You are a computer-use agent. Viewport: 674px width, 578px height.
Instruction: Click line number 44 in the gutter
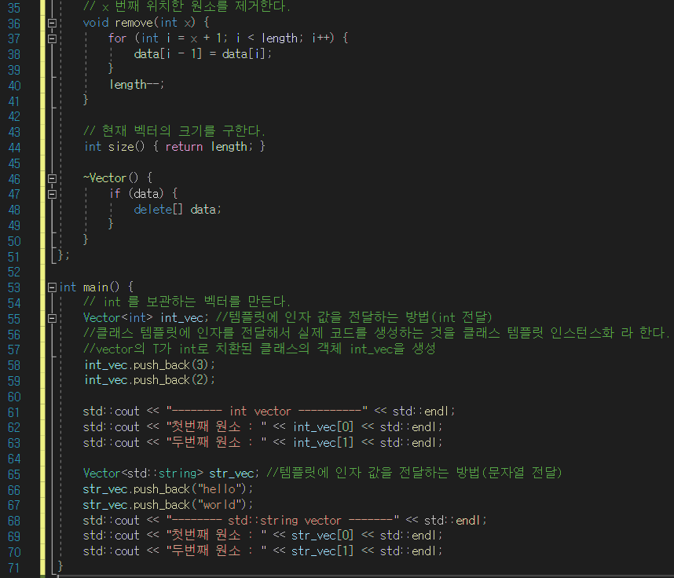point(14,148)
